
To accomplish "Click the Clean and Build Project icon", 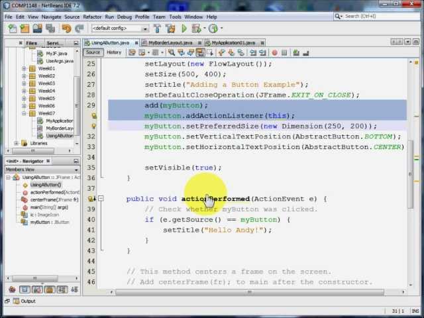I will (170, 28).
